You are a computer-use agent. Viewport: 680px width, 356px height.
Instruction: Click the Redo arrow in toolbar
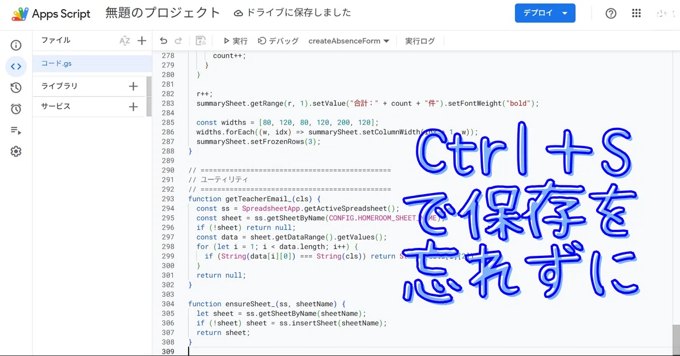[178, 41]
